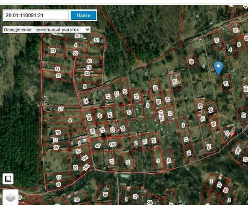Click parcel label 70
The height and width of the screenshot is (205, 248).
58,132
